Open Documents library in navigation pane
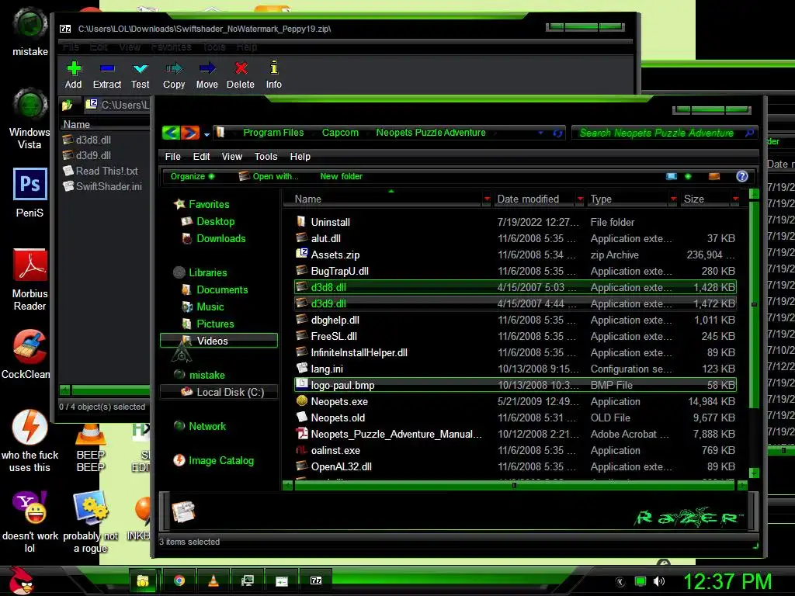Screen dimensions: 795x596 point(215,290)
